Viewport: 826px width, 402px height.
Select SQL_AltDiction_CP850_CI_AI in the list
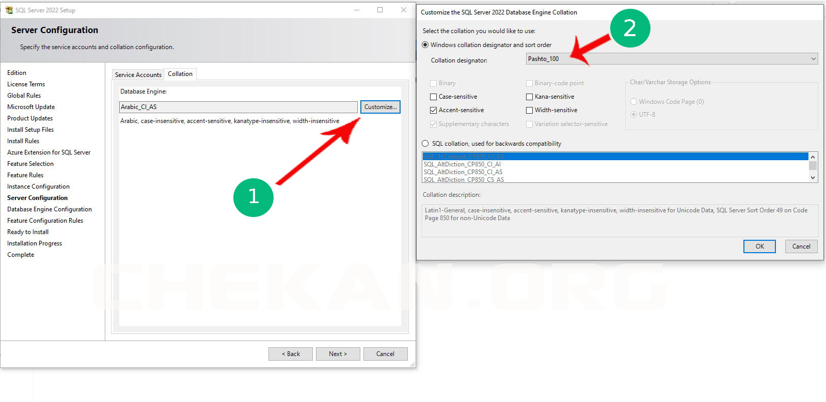tap(615, 164)
